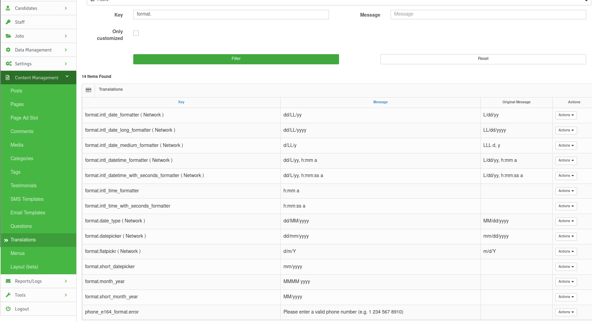Click the Tools wrench icon
The width and height of the screenshot is (592, 322).
(8, 295)
